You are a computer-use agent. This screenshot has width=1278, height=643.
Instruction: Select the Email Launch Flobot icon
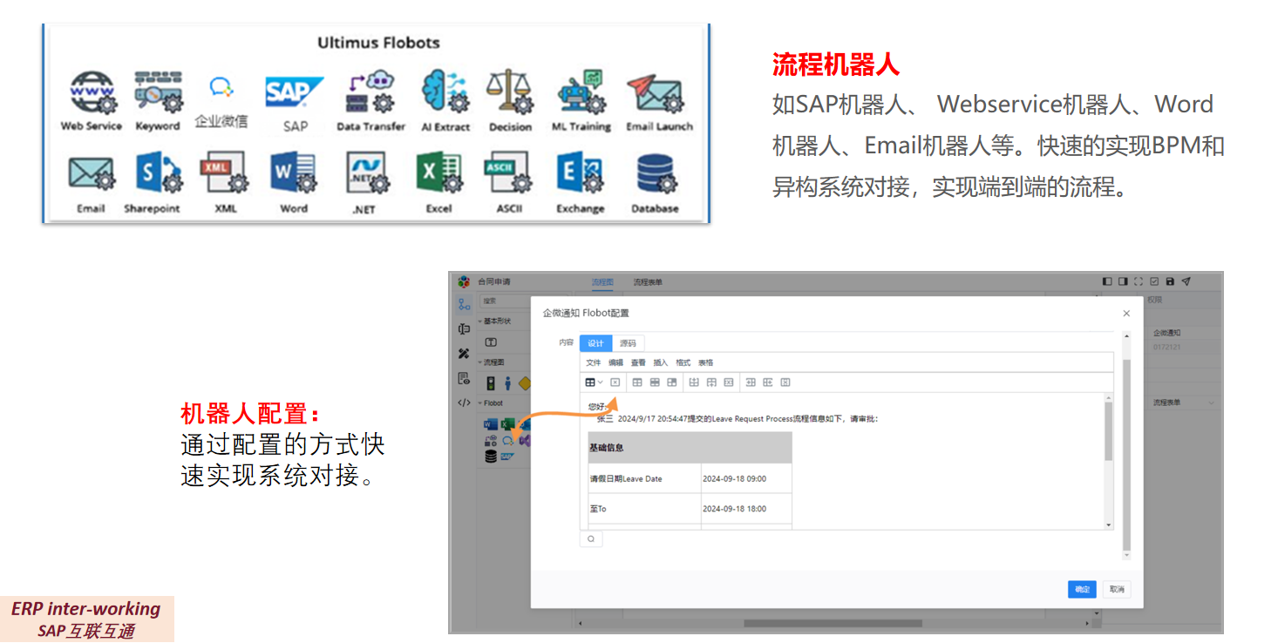(655, 92)
